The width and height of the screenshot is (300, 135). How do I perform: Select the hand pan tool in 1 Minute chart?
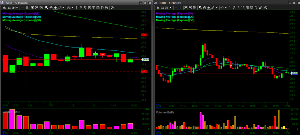pos(205,7)
